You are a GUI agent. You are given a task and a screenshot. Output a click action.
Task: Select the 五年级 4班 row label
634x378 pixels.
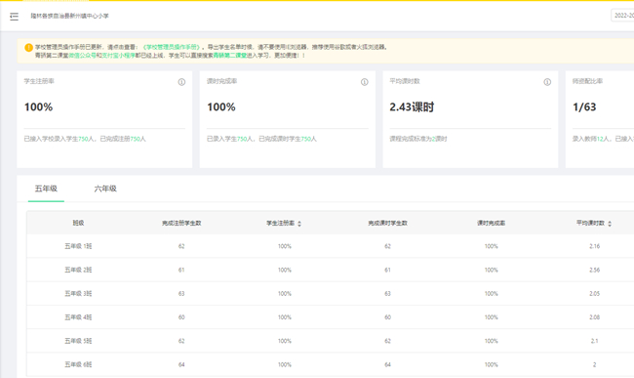(x=78, y=317)
